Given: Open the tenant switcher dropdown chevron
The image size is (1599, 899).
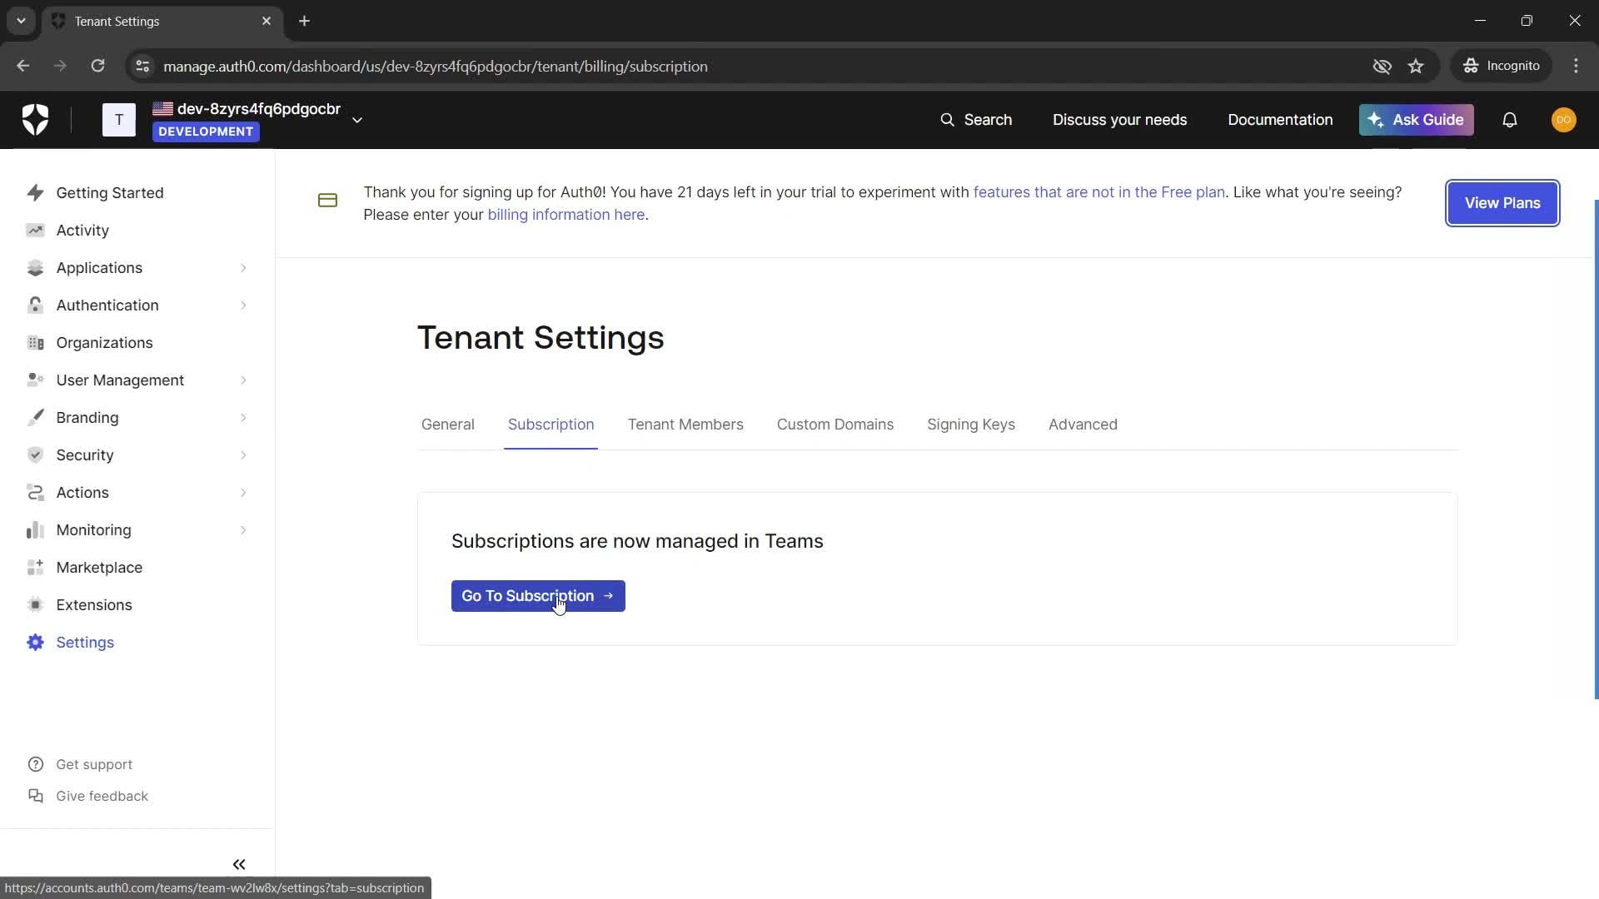Looking at the screenshot, I should click(357, 120).
